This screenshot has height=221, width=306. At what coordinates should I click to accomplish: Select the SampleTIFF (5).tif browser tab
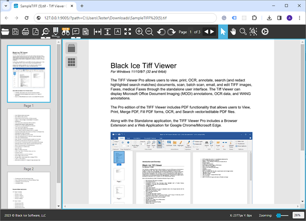tap(37, 7)
